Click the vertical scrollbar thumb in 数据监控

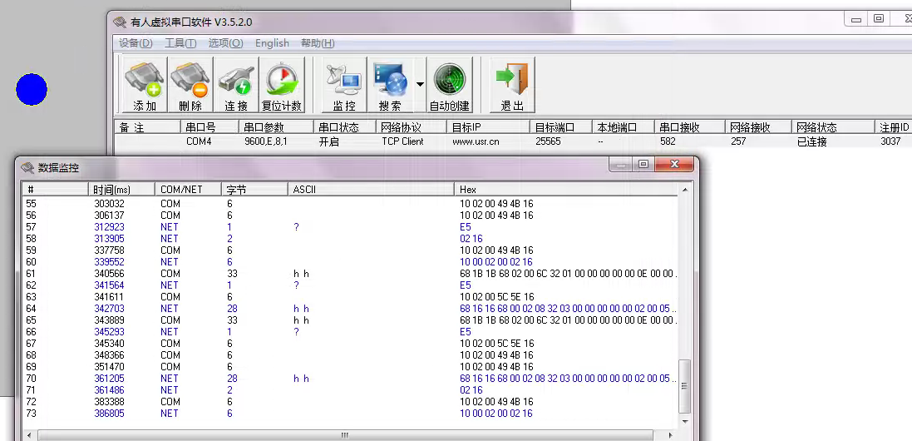(684, 386)
